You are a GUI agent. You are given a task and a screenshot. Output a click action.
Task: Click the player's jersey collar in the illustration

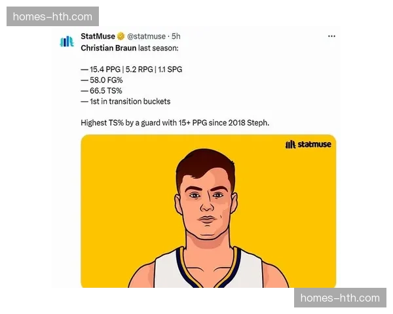[x=208, y=268]
